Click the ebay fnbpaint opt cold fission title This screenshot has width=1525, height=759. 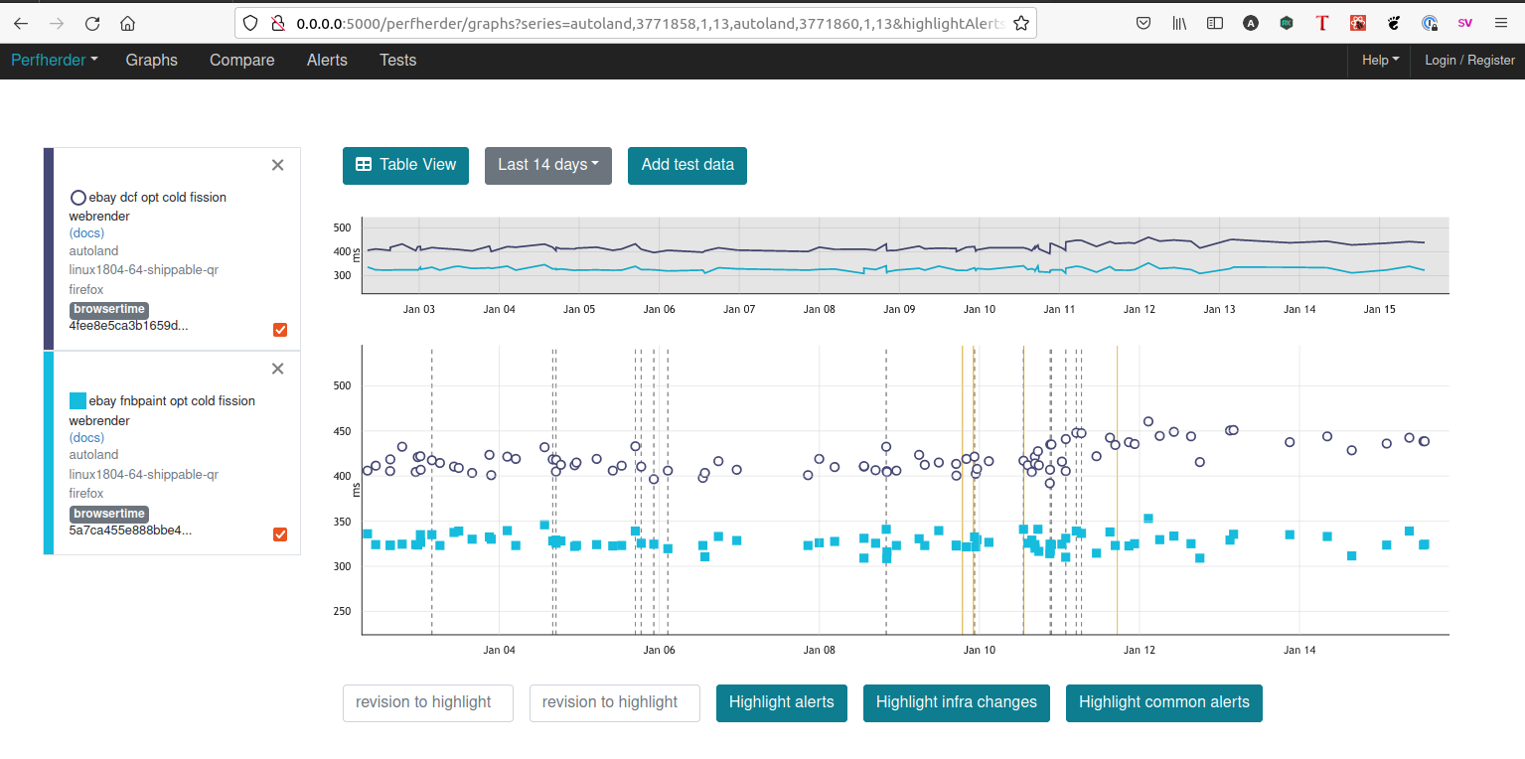click(163, 410)
